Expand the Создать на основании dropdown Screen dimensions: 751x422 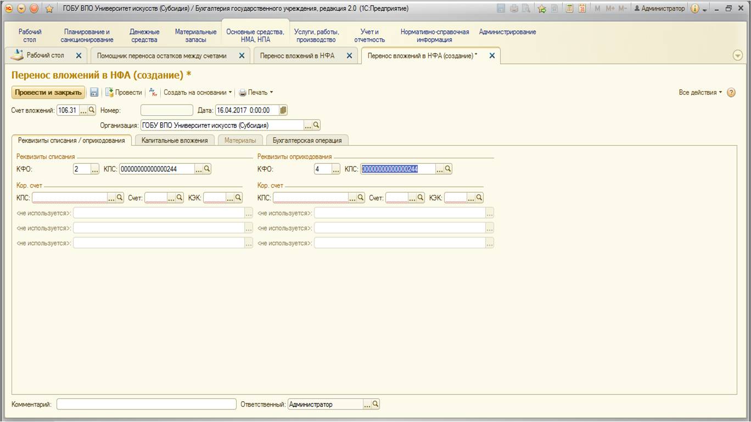[198, 93]
